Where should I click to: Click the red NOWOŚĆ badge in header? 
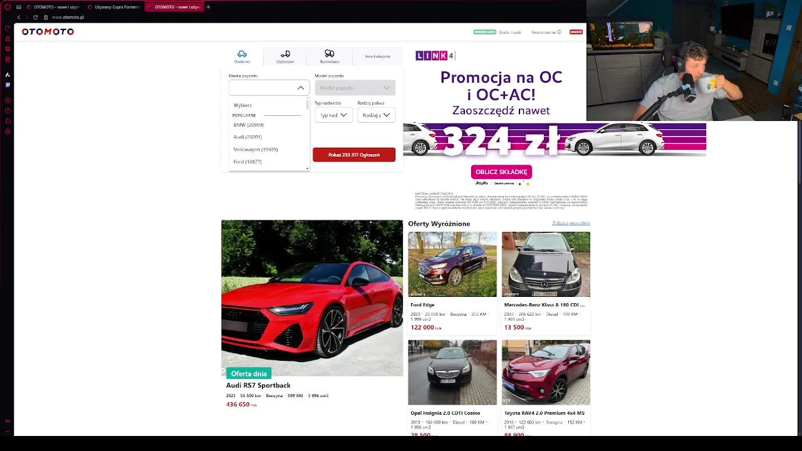tap(576, 32)
